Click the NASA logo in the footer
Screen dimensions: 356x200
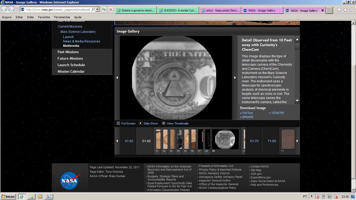[x=70, y=180]
